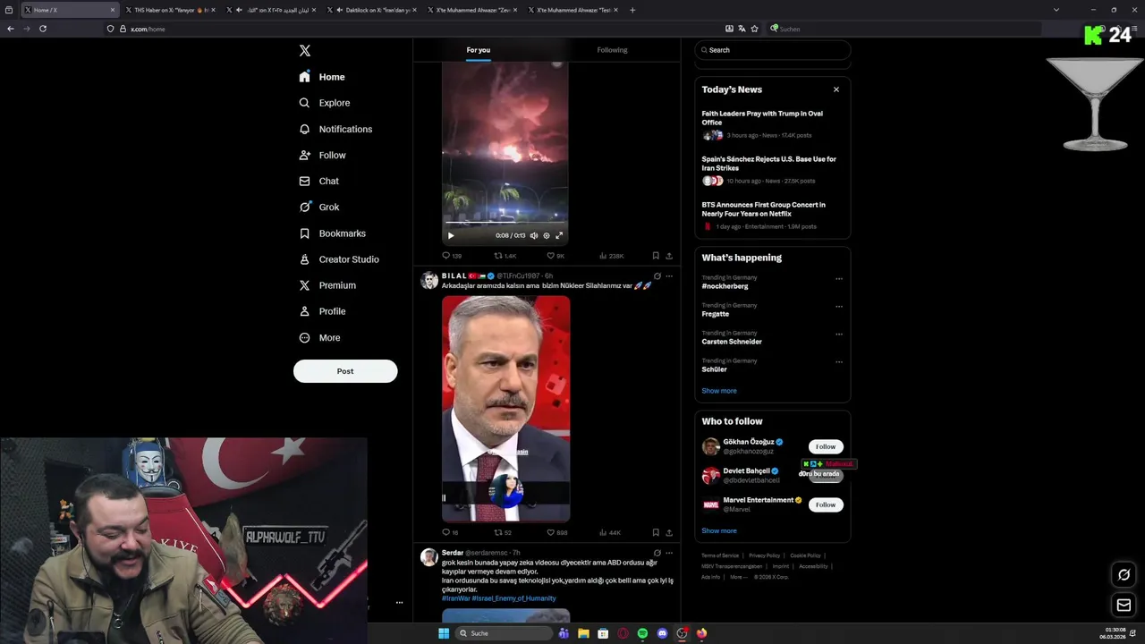Play the fire video
Image resolution: width=1145 pixels, height=644 pixels.
point(451,235)
